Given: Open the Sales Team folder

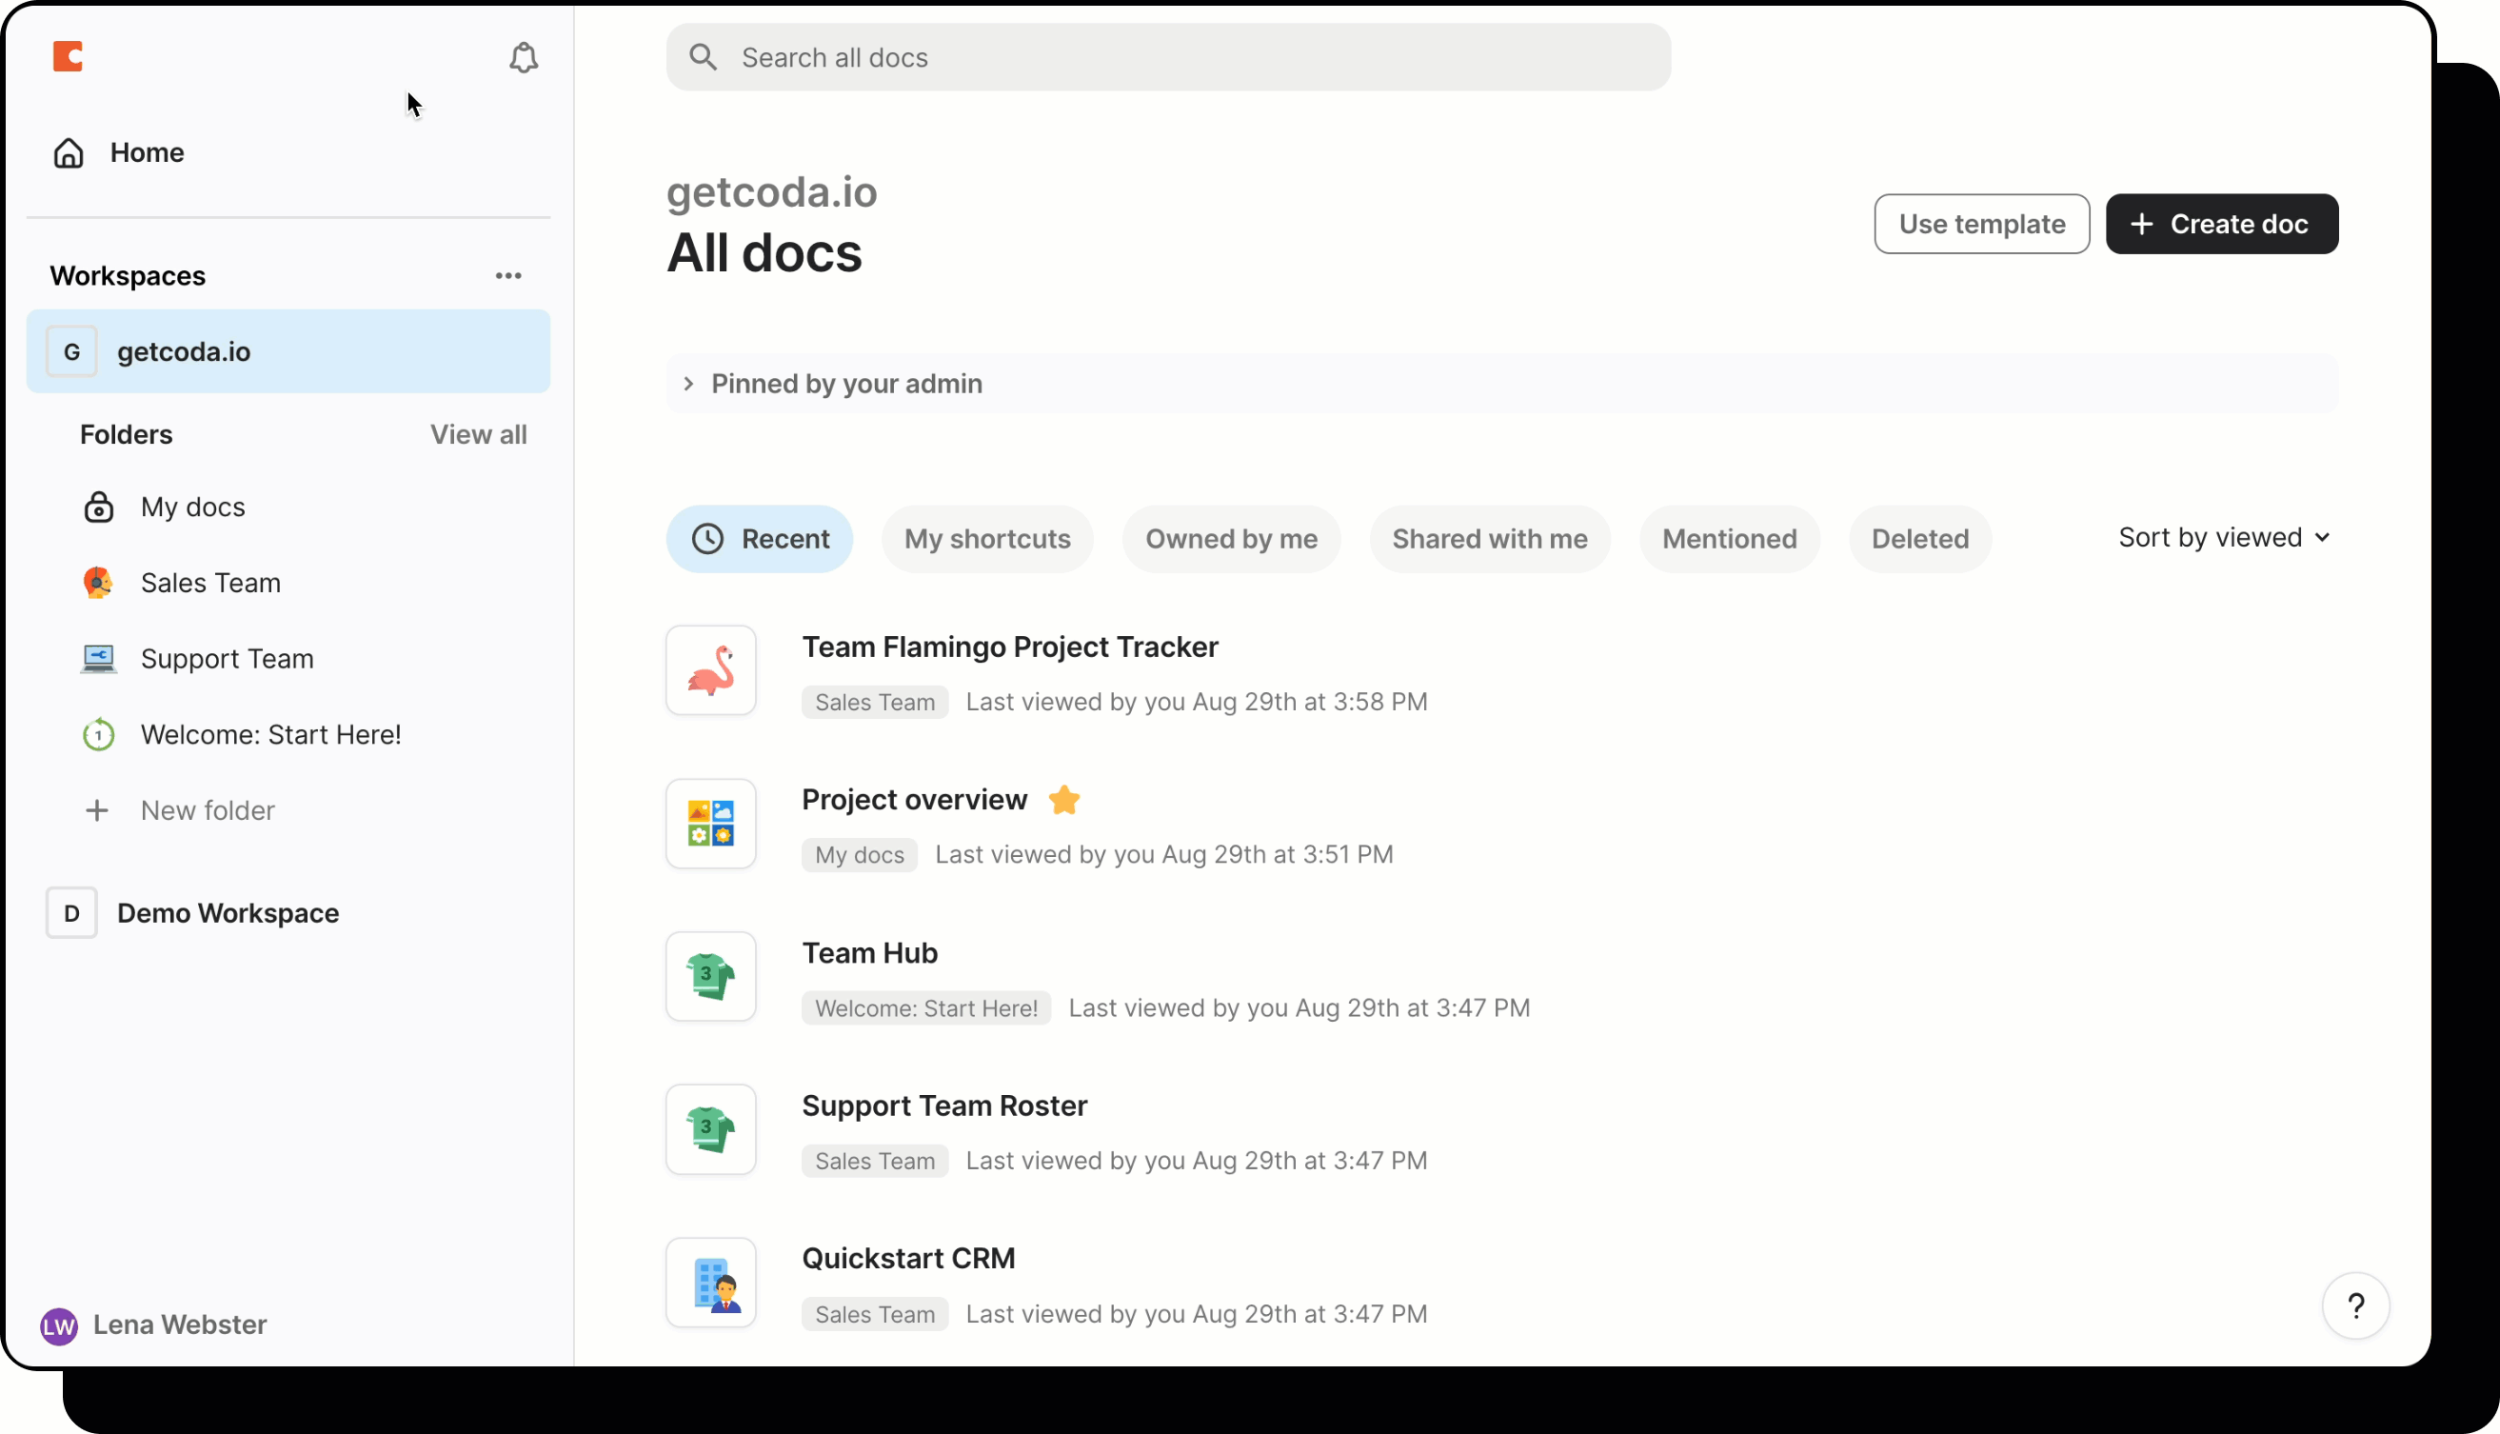Looking at the screenshot, I should coord(210,582).
